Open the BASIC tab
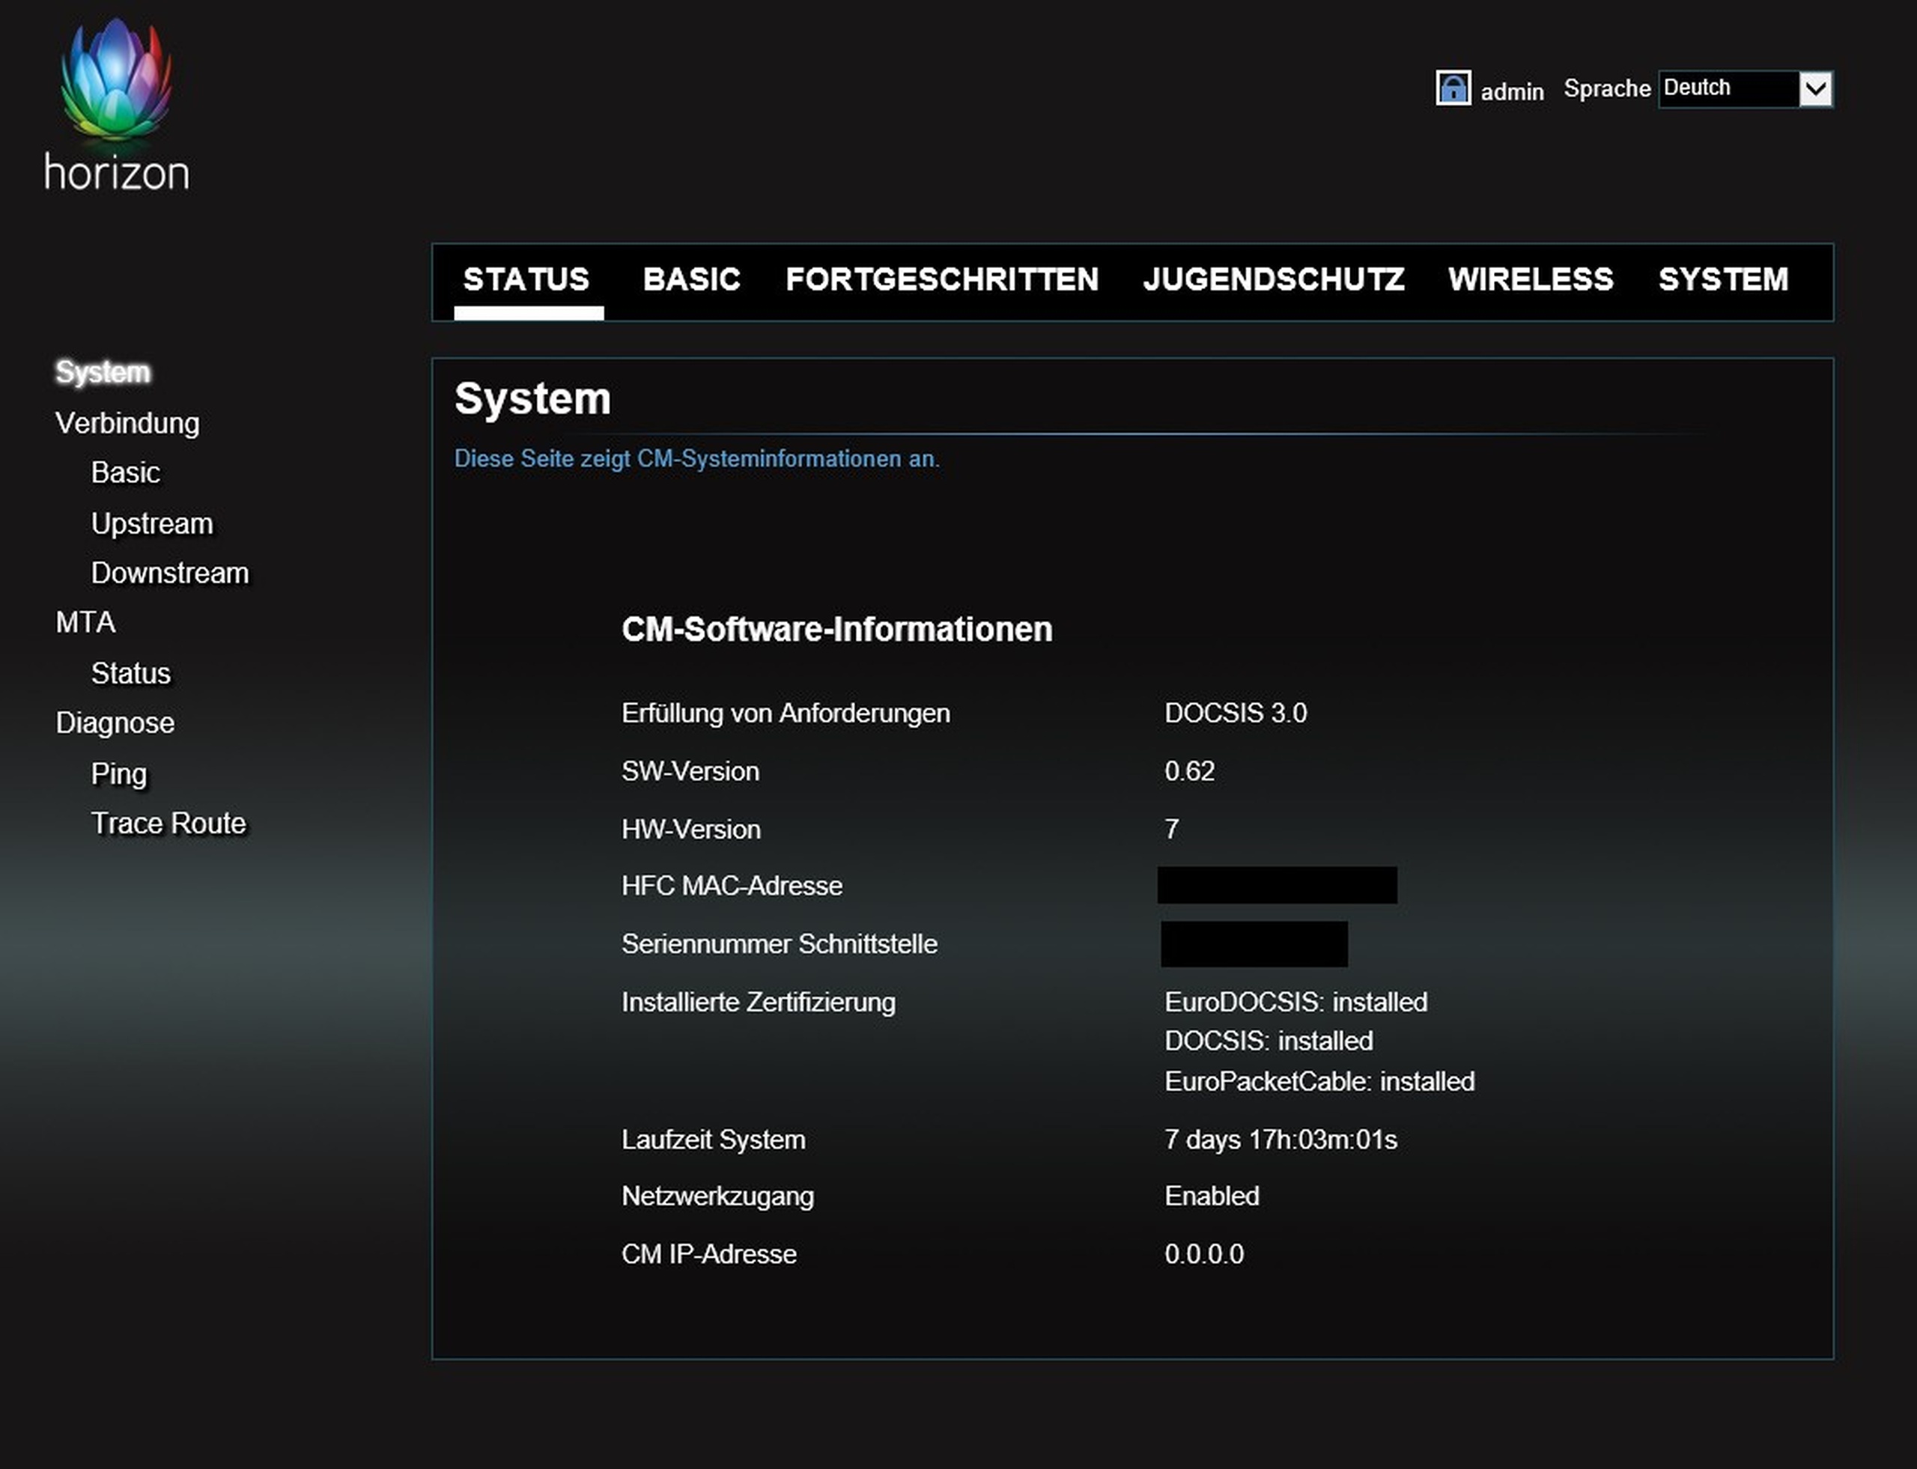This screenshot has height=1469, width=1917. pyautogui.click(x=691, y=280)
